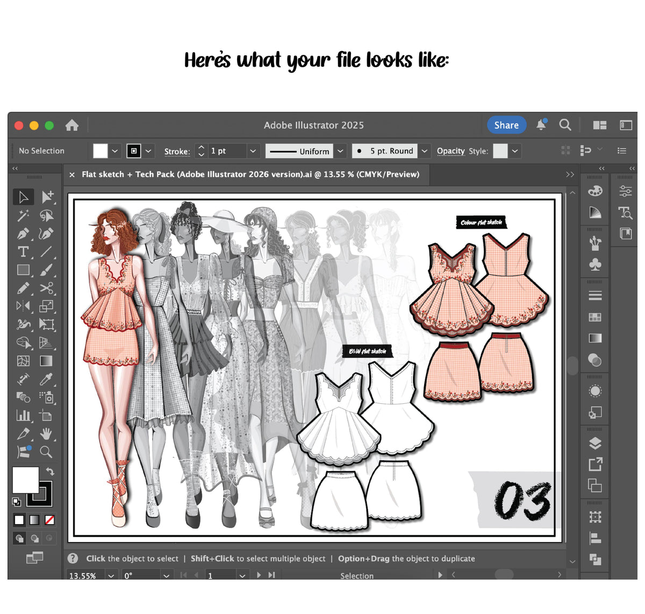Open the Symbols club-shaped panel icon
Screen dimensions: 645x614
(x=595, y=265)
